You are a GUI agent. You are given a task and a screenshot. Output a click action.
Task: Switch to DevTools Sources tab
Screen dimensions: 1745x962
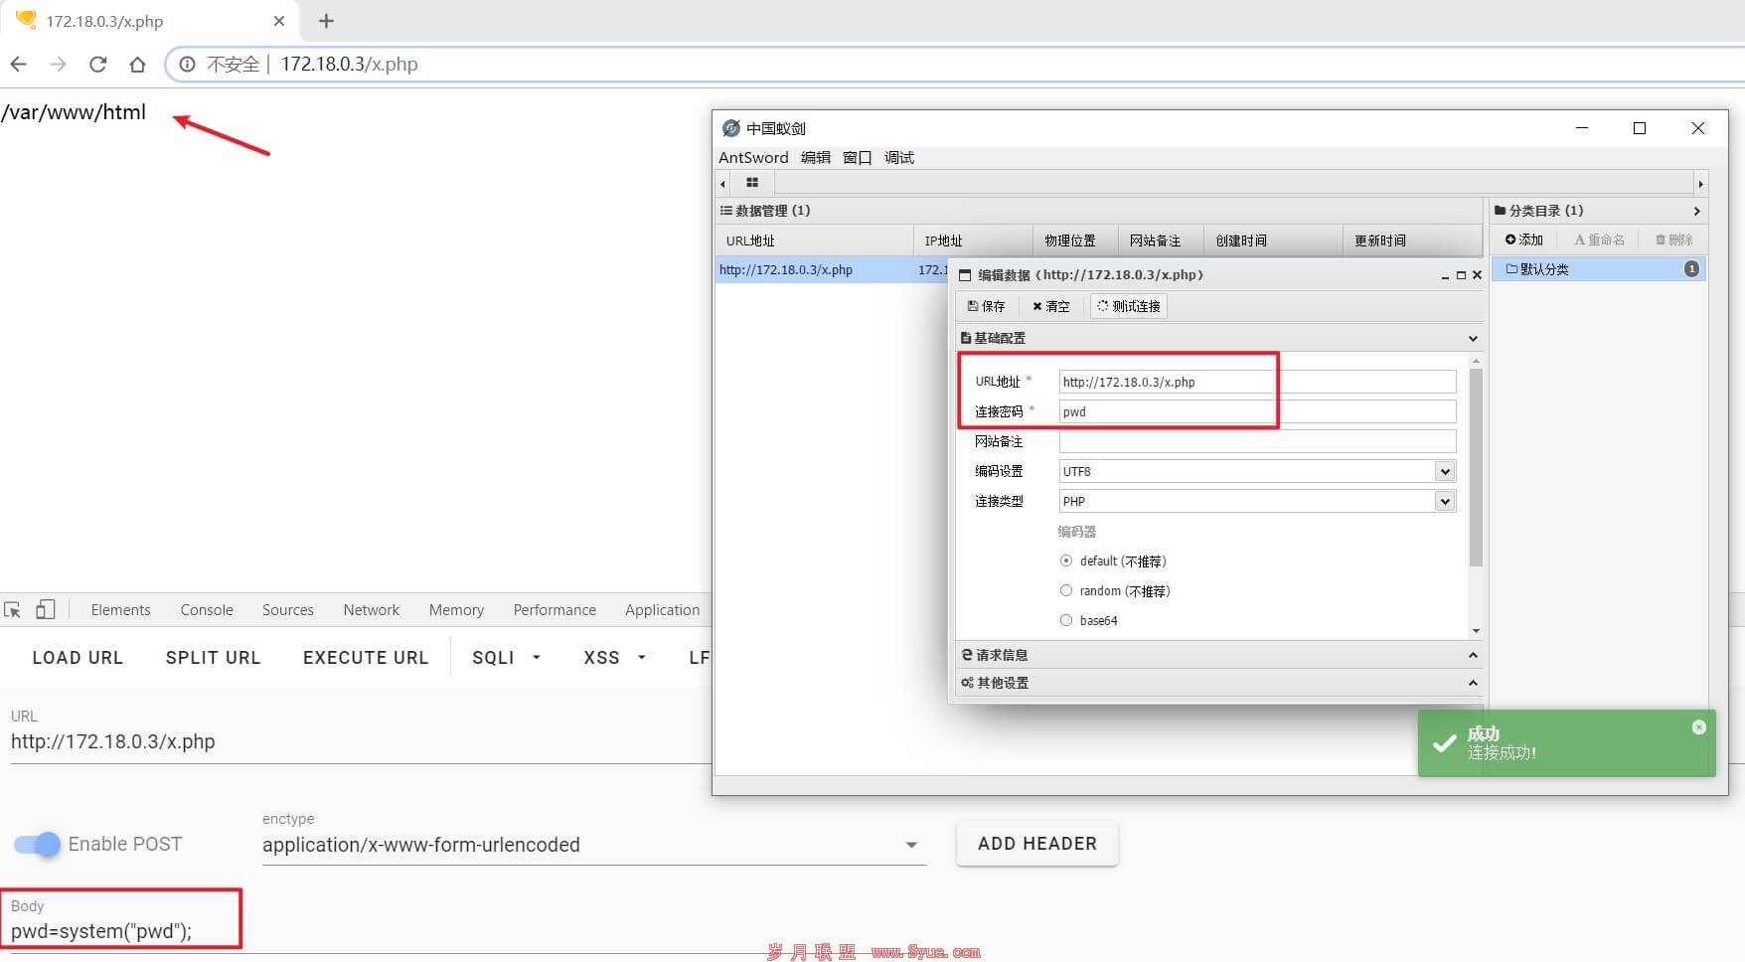(288, 610)
